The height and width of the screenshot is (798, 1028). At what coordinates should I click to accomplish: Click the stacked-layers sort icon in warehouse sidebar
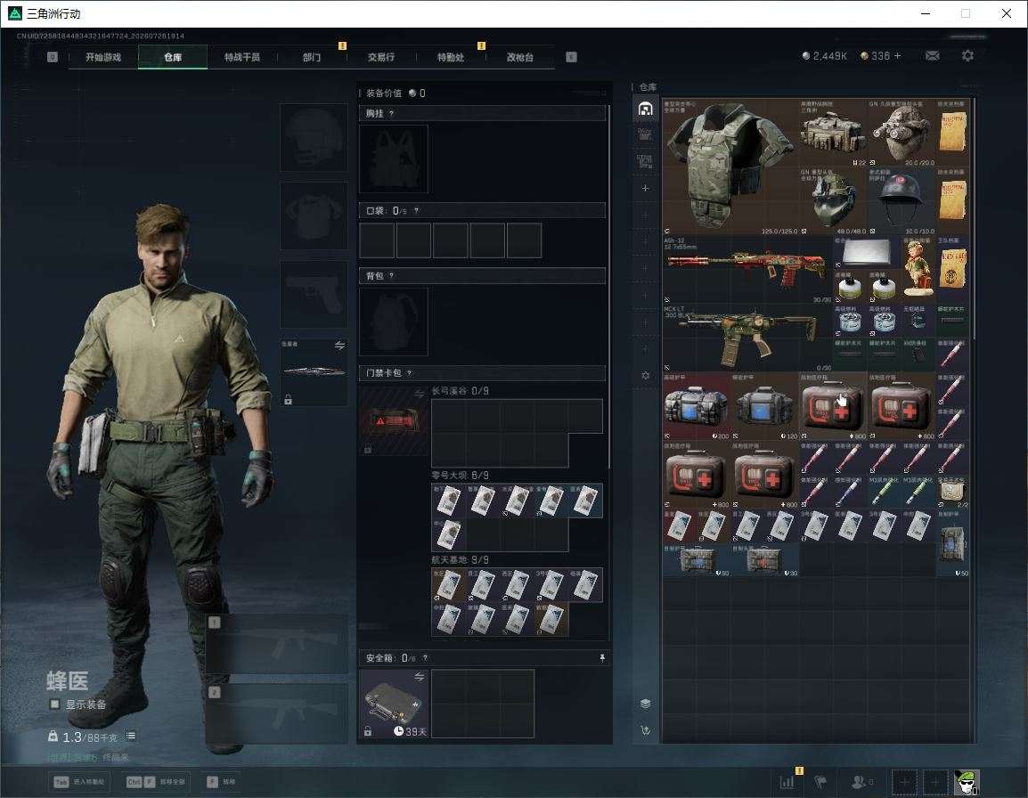coord(645,704)
